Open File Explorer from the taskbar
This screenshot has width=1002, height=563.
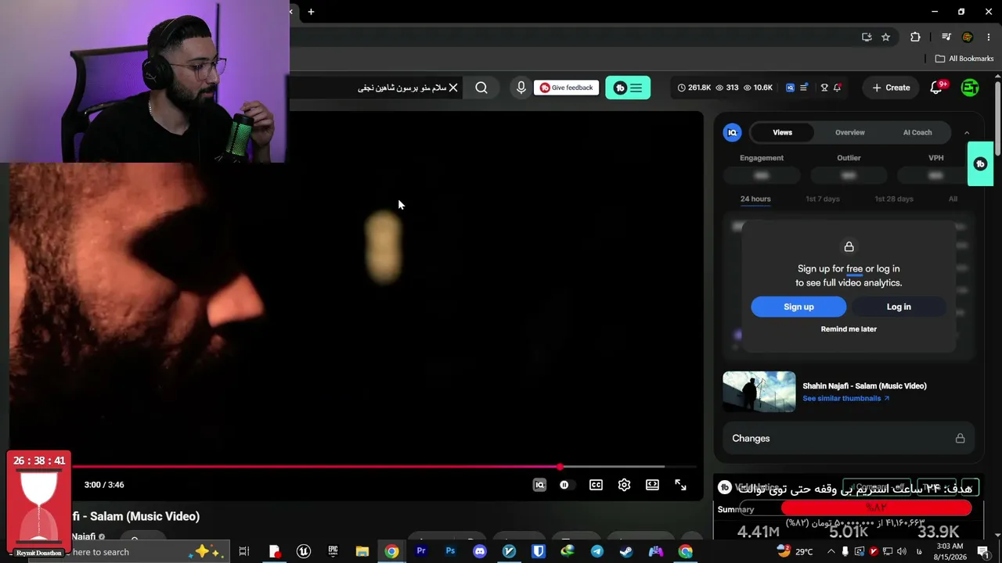(362, 551)
